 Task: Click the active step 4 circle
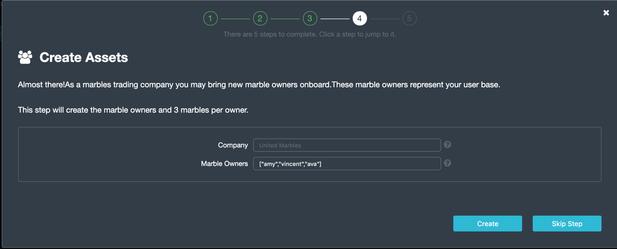click(360, 19)
